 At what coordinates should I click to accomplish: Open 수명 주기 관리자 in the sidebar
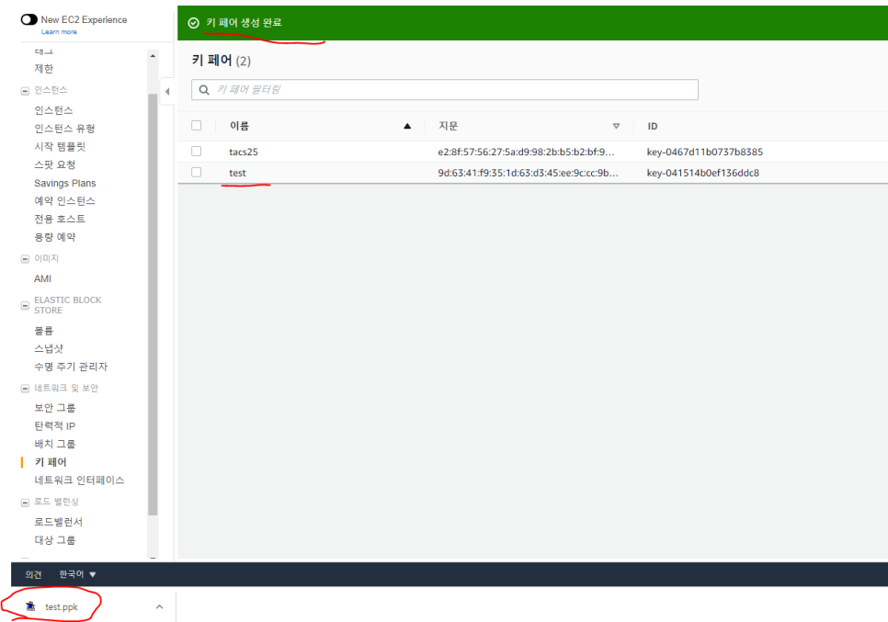[x=71, y=367]
